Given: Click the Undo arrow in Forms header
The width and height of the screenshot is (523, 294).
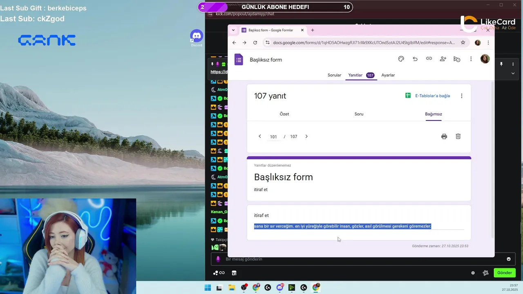Looking at the screenshot, I should [415, 59].
